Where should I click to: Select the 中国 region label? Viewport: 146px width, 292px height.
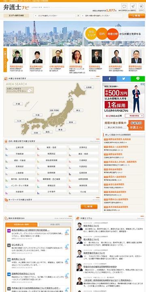tap(37, 115)
